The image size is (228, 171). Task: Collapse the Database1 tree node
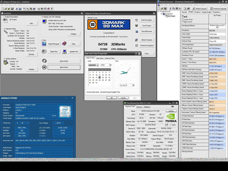click(x=161, y=14)
